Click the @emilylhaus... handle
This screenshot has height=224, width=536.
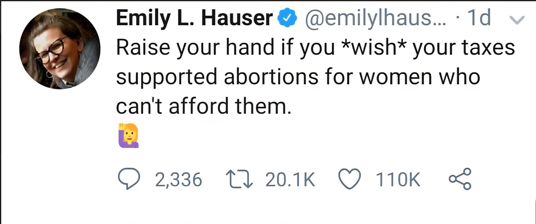click(x=375, y=18)
